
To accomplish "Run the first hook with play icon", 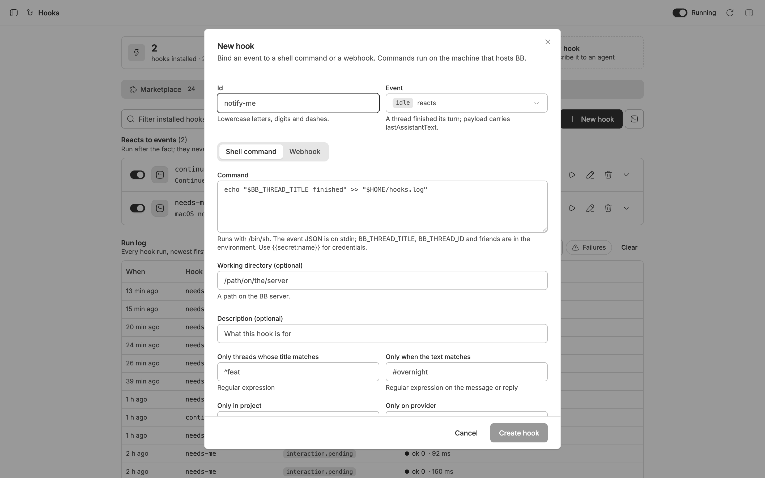I will 572,175.
